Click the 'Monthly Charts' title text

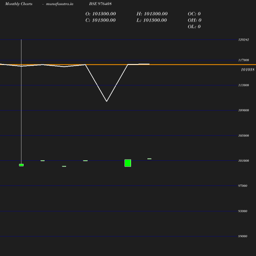pyautogui.click(x=18, y=4)
